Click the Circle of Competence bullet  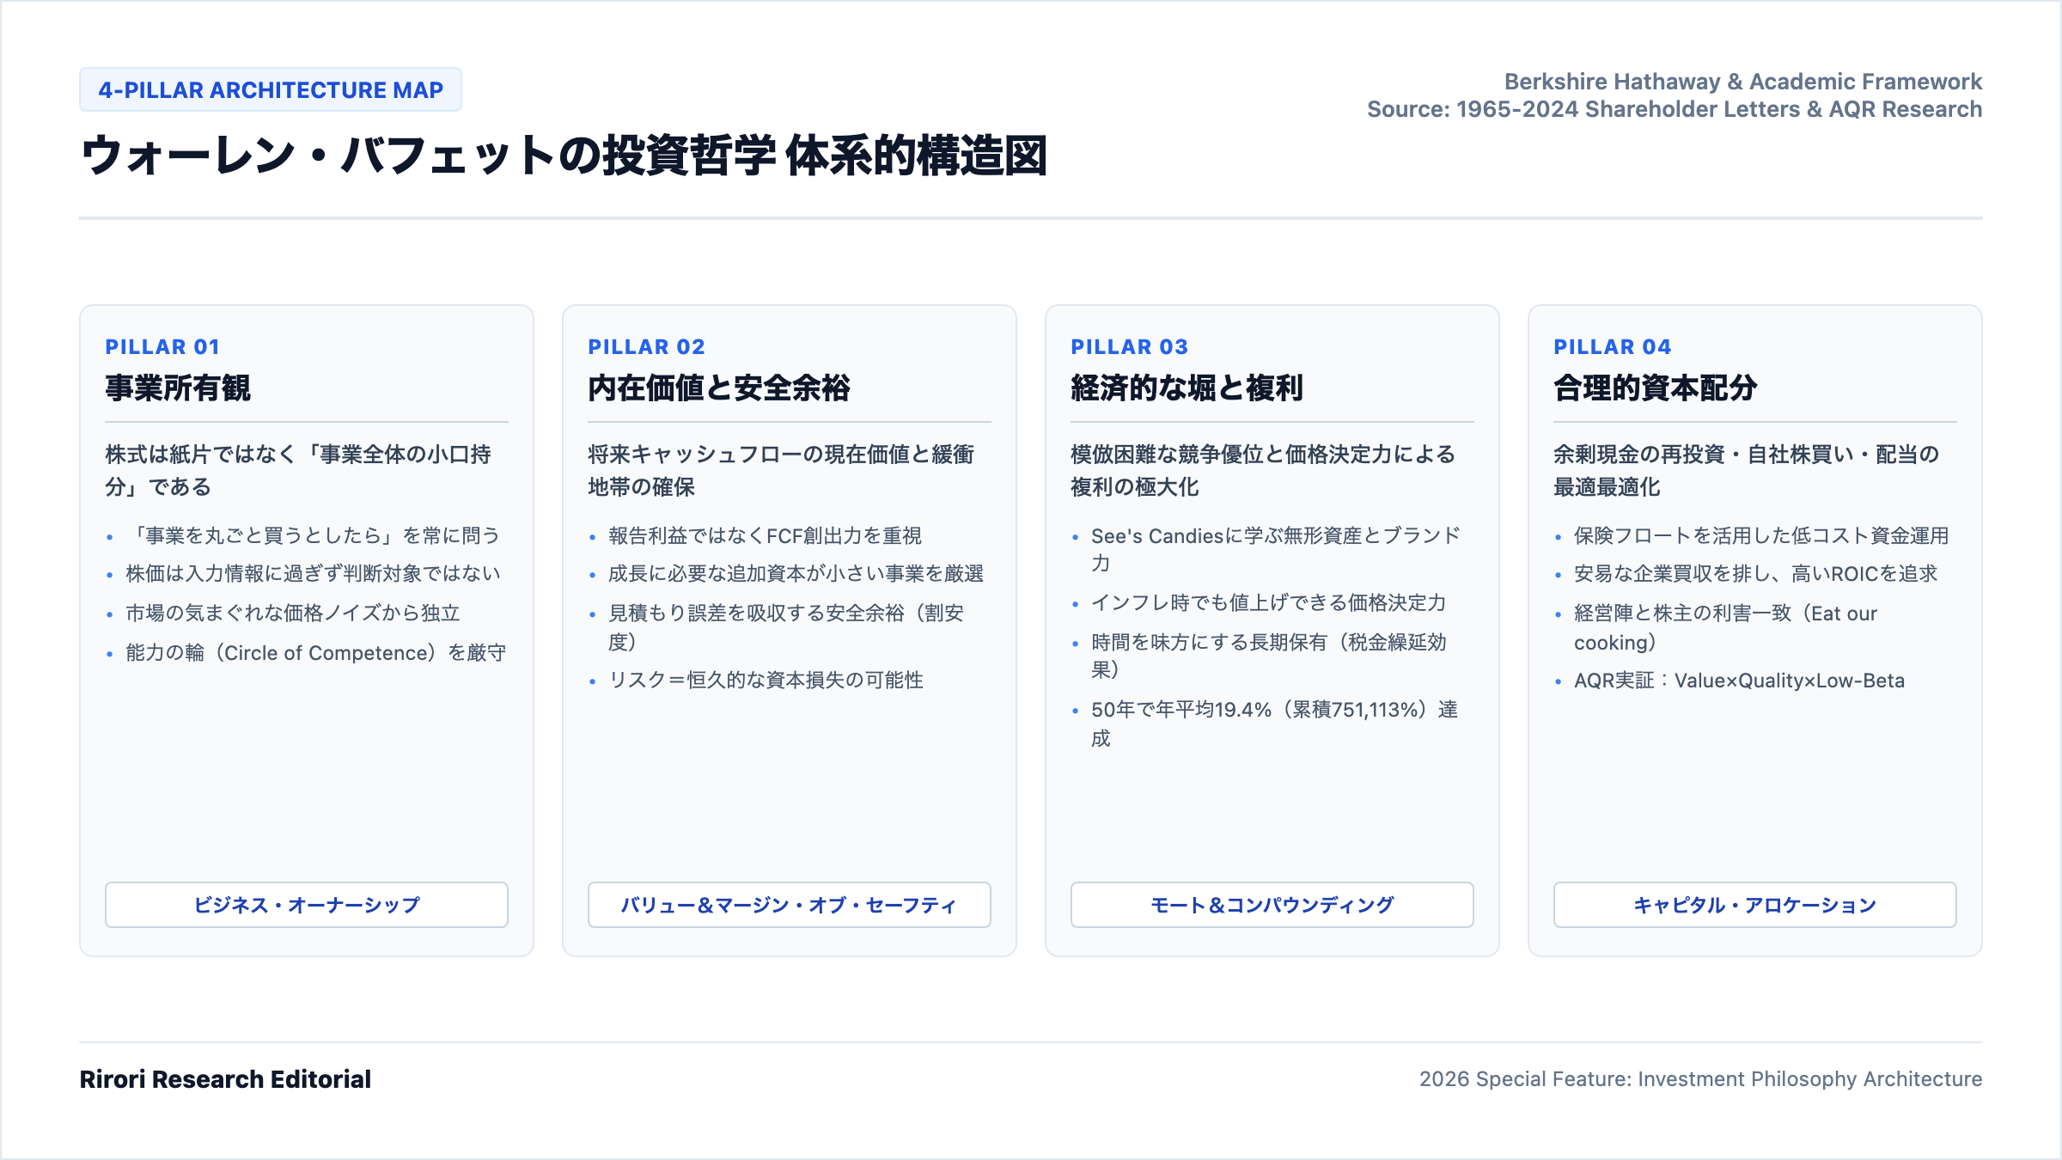click(x=316, y=653)
